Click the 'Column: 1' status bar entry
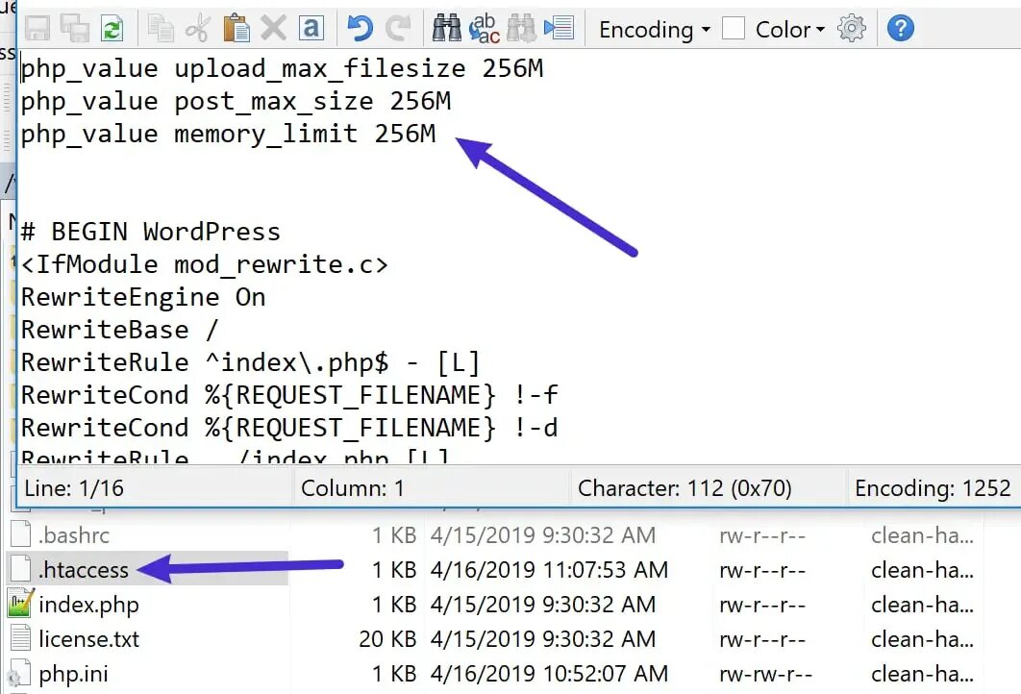Viewport: 1021px width, 694px height. 352,488
